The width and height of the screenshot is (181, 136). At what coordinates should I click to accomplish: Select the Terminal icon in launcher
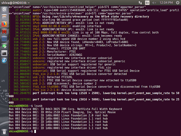(x=4, y=53)
